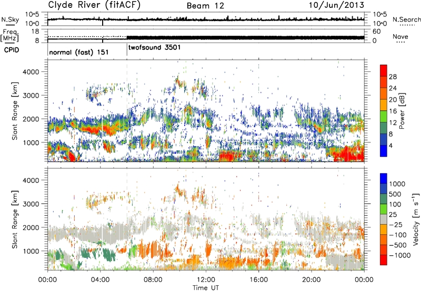This screenshot has width=421, height=291.
Task: Select the '-25' velocity colorbar label
Action: click(x=395, y=225)
